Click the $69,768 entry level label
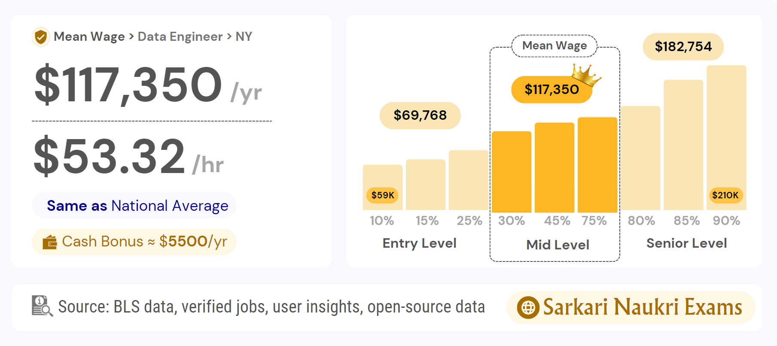 click(420, 115)
